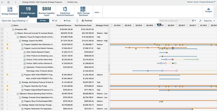Open the Export As menu button

[210, 21]
